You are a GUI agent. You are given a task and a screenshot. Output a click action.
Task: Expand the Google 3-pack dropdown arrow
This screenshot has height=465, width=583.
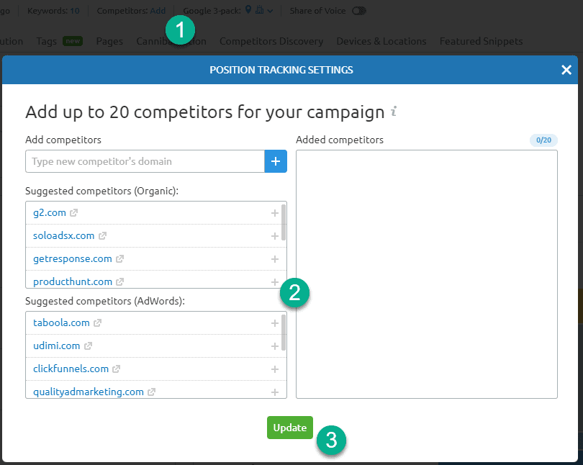(271, 11)
